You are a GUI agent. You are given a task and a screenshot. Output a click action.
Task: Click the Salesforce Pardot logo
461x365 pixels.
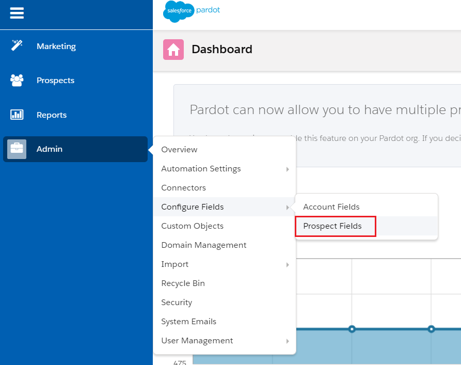[192, 11]
